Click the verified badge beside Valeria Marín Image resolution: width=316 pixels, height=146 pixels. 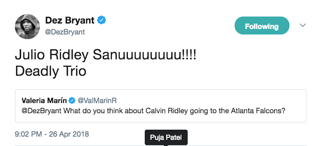(x=72, y=101)
